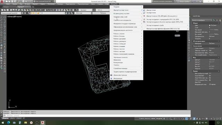Toggle layer on/off lightbulb in layer dropdown
Viewport: 222px width, 125px height.
coord(32,13)
